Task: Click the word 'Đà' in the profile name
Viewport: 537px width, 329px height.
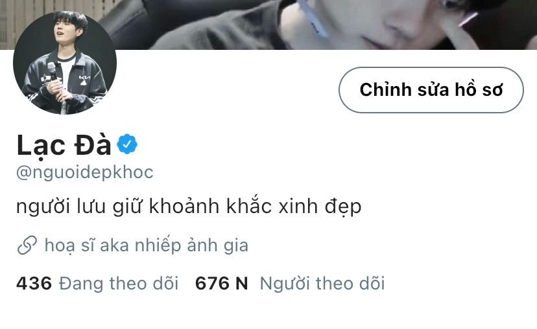Action: (93, 143)
